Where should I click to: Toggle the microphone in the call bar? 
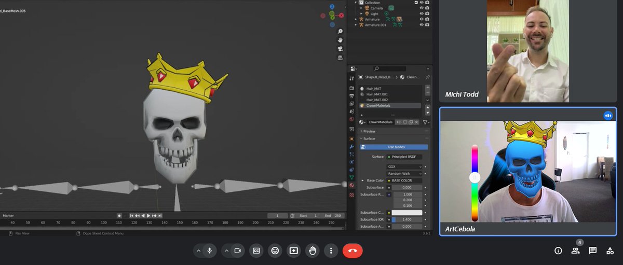click(x=209, y=250)
